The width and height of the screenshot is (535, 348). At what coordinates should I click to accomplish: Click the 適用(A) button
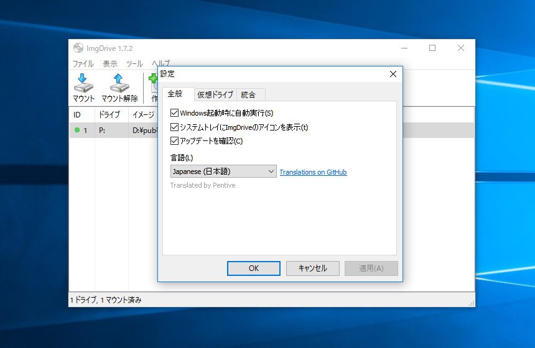[x=371, y=268]
